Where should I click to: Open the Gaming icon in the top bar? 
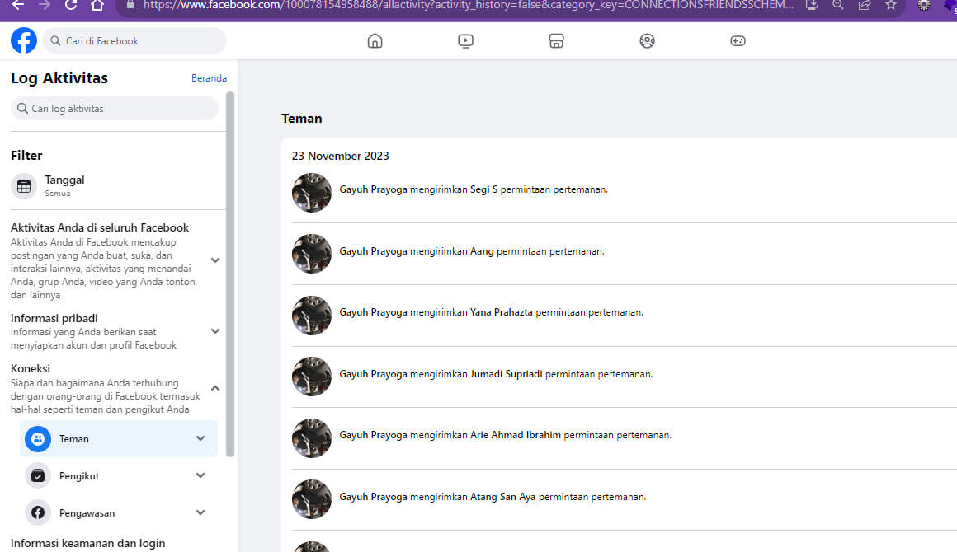pyautogui.click(x=738, y=41)
